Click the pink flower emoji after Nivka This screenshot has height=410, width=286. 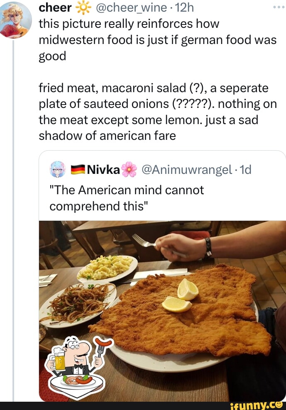tap(129, 169)
